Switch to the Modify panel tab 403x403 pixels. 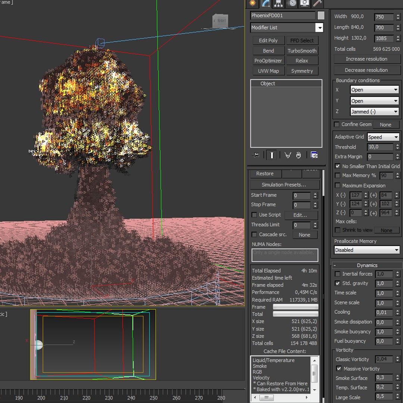click(266, 3)
